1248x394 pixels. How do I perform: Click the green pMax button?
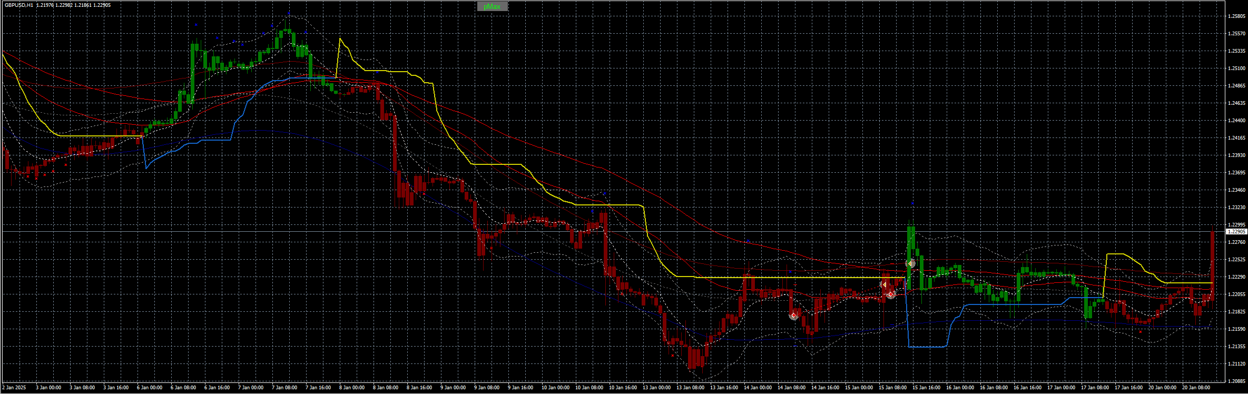(x=492, y=6)
